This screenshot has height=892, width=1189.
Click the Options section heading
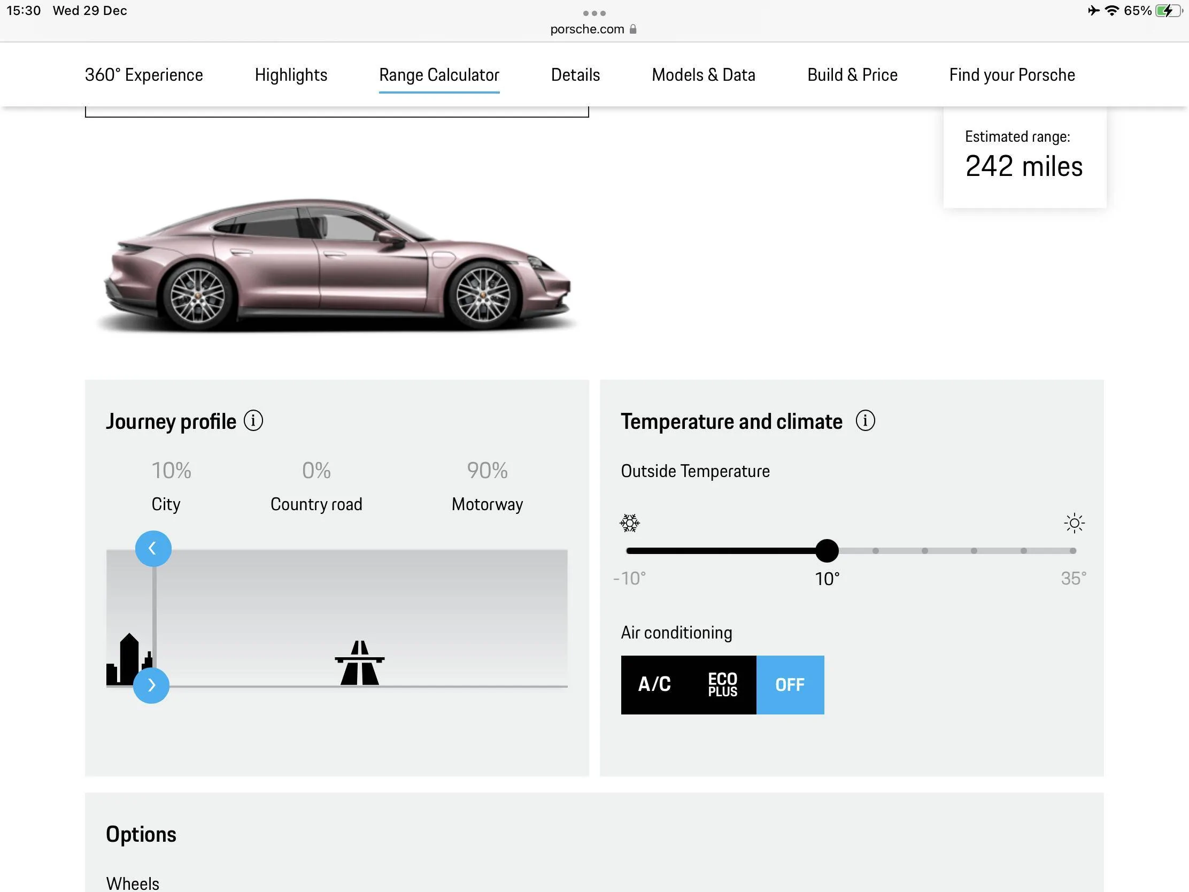(141, 834)
